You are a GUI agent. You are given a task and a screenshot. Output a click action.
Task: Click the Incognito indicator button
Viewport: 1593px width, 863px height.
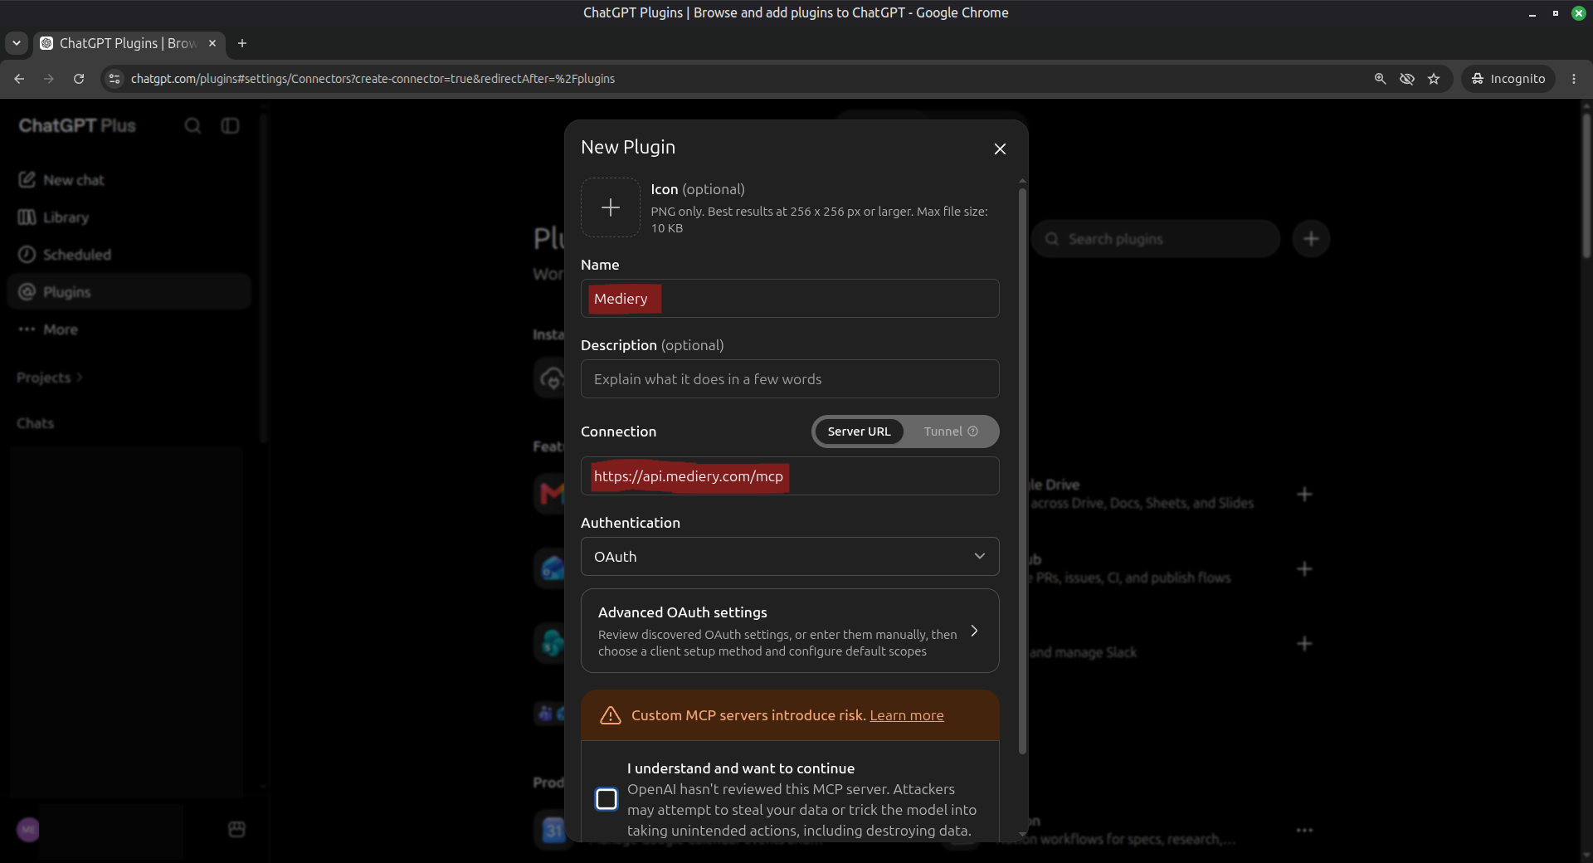[1508, 79]
